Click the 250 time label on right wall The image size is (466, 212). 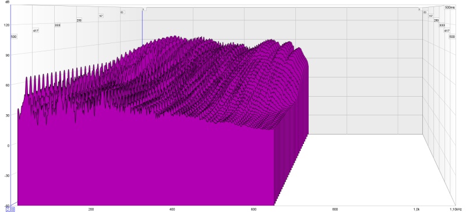coord(436,20)
